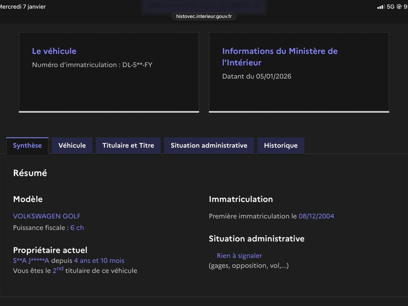This screenshot has width=408, height=306.
Task: Click the Situation administrative section heading
Action: 257,239
